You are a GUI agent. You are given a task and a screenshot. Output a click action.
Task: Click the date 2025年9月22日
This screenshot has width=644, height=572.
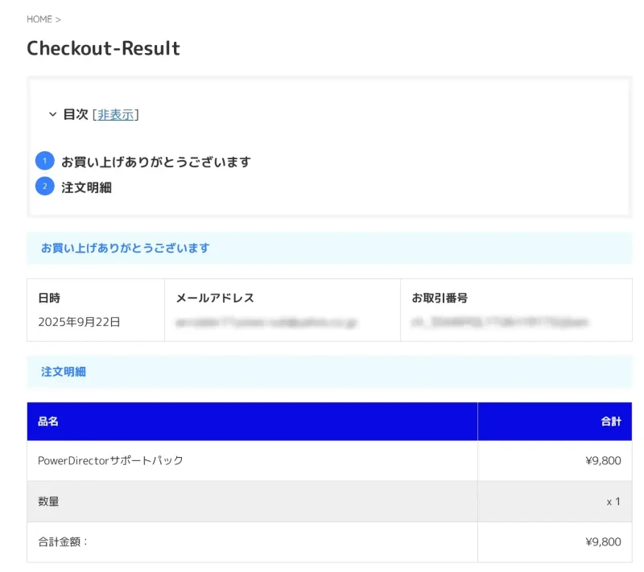point(79,322)
